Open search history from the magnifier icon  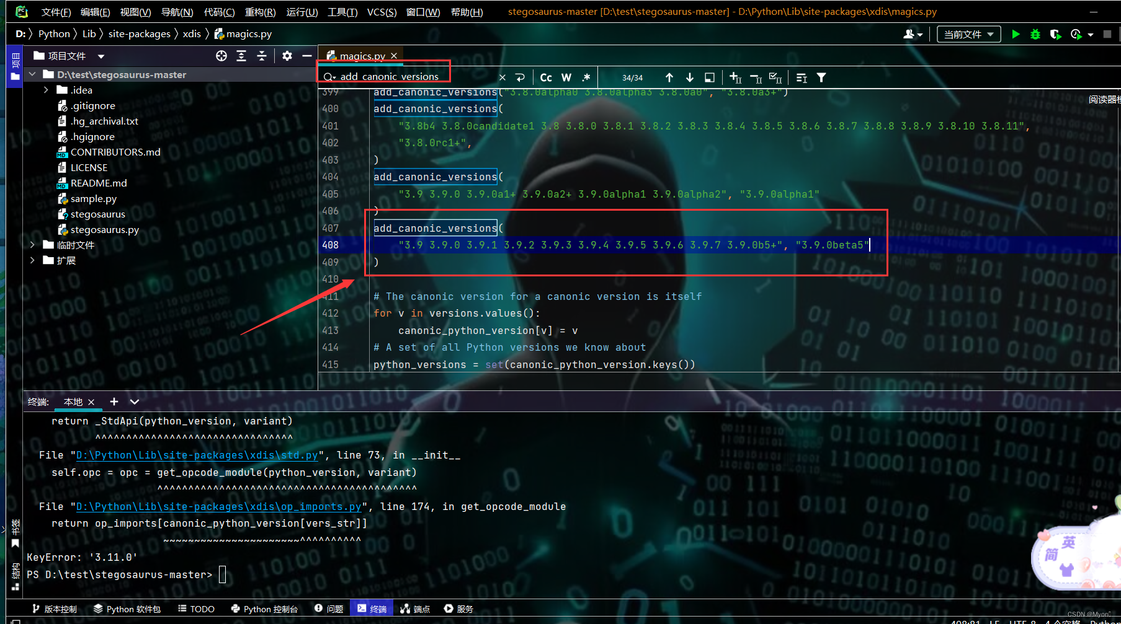click(329, 77)
